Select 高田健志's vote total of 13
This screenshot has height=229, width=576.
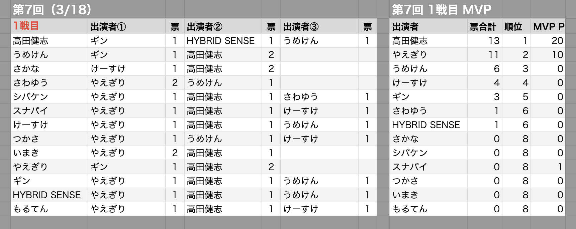pyautogui.click(x=484, y=41)
